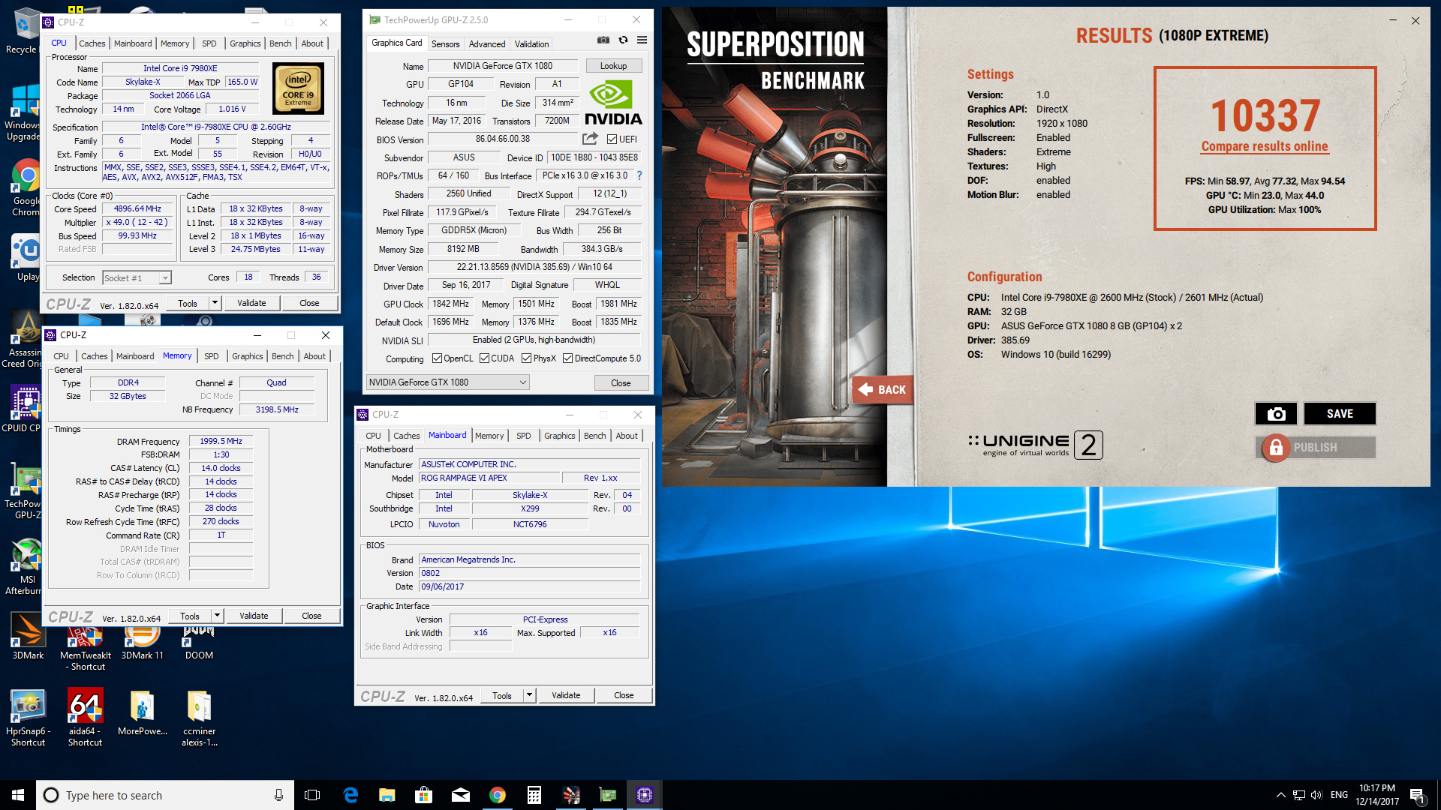Toggle OpenCL checkbox in GPU-Z
The image size is (1441, 810).
(438, 358)
